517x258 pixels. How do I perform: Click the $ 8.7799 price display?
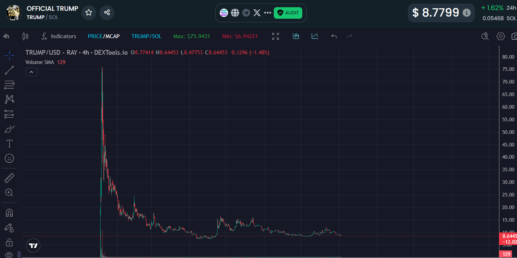pos(436,13)
